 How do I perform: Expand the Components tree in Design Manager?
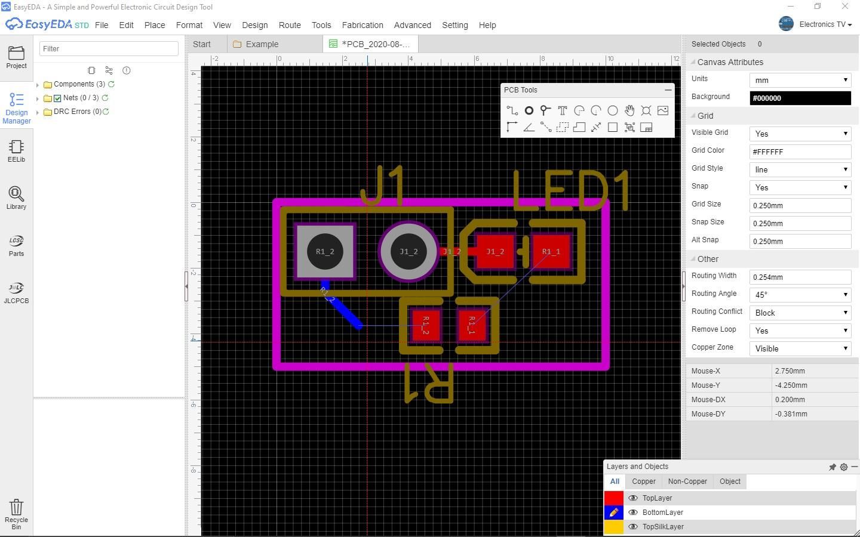tap(37, 84)
